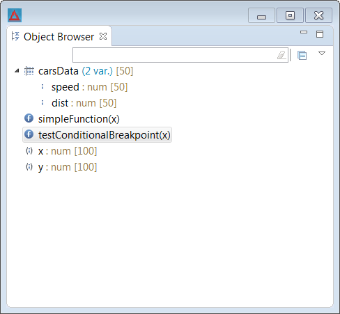Click the simpleFunction function icon

(x=29, y=118)
